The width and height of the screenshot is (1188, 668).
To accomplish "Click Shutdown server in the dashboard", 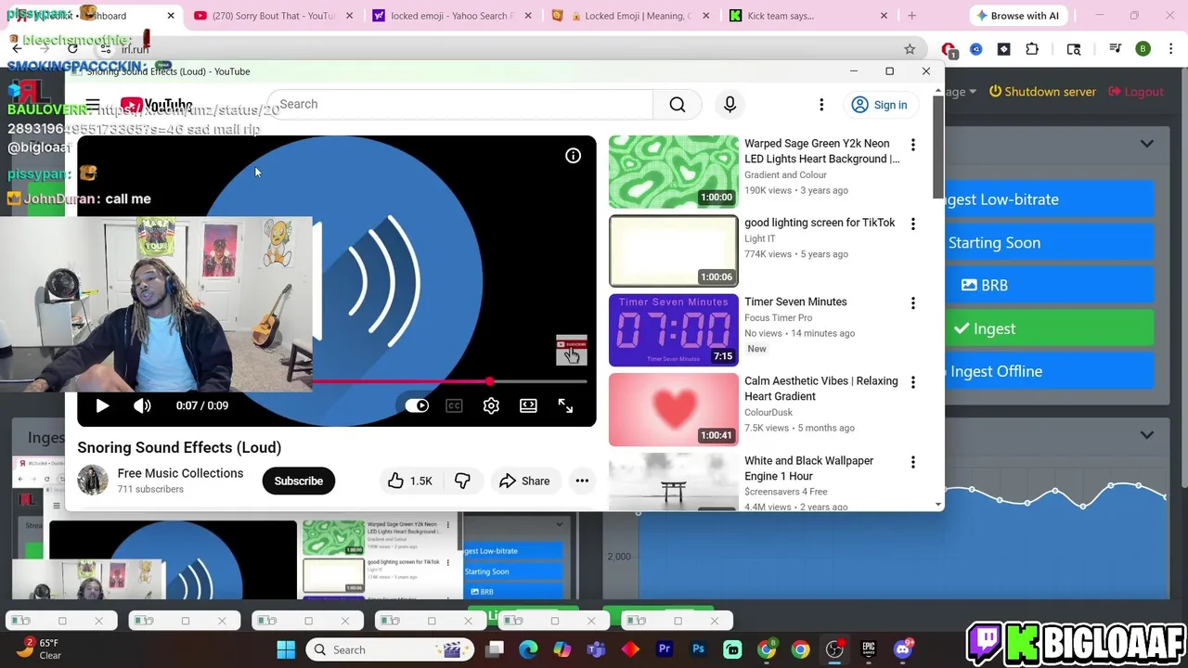I will point(1042,92).
